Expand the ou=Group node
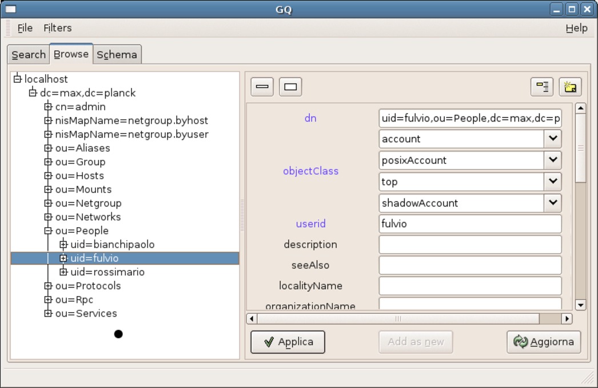The image size is (598, 388). 48,161
